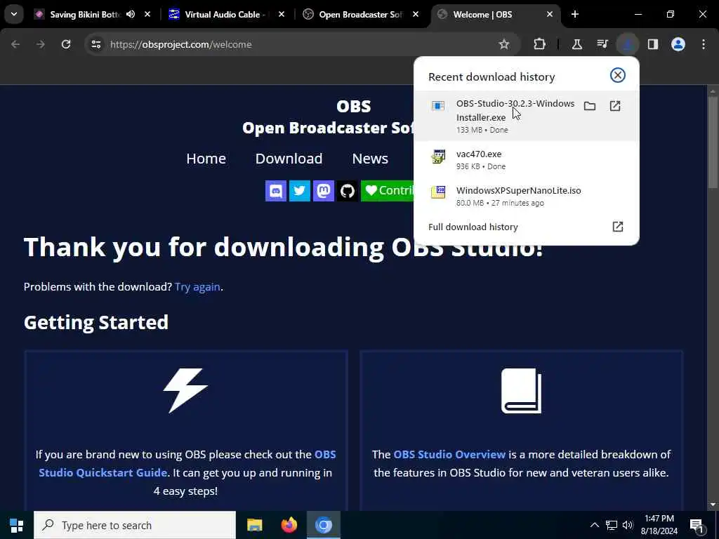Go back to previous page

15,44
